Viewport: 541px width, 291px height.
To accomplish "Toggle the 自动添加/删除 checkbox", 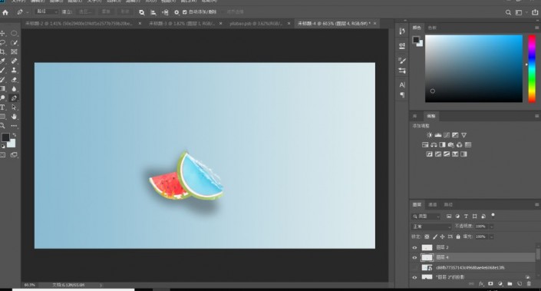I will point(185,12).
